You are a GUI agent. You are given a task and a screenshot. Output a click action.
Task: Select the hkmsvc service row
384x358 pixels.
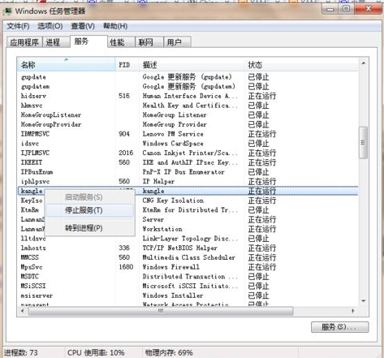coord(188,106)
